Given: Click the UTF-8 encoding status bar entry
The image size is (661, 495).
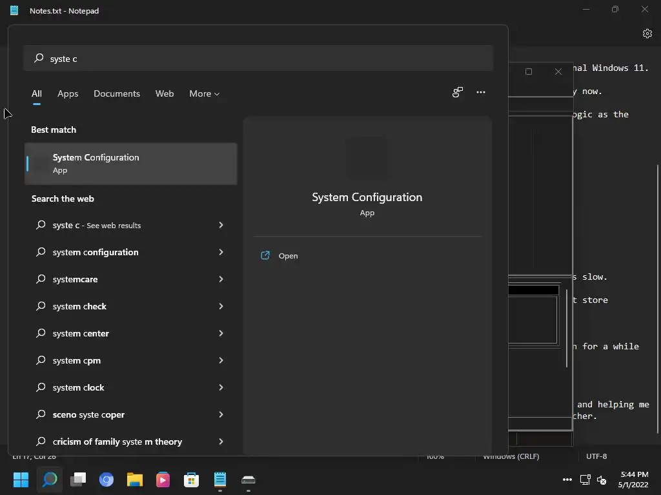Looking at the screenshot, I should pyautogui.click(x=596, y=456).
